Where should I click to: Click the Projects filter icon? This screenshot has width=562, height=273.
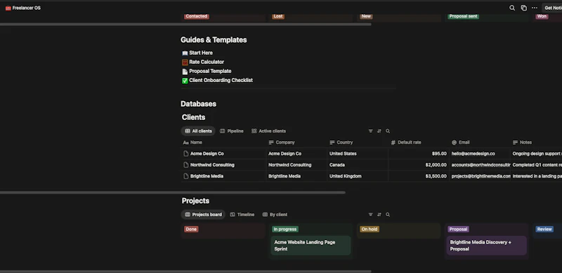pos(371,215)
